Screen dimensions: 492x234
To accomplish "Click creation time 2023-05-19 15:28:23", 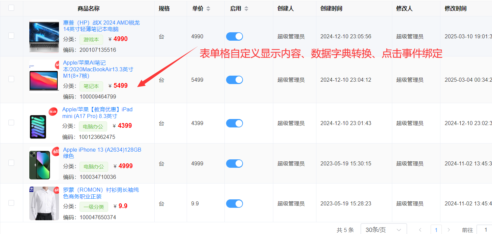I will click(346, 204).
